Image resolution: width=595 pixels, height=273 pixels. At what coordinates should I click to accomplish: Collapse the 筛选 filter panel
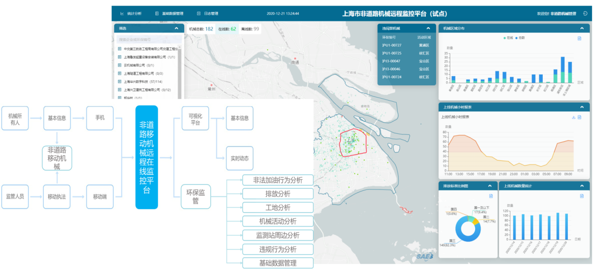click(x=176, y=28)
